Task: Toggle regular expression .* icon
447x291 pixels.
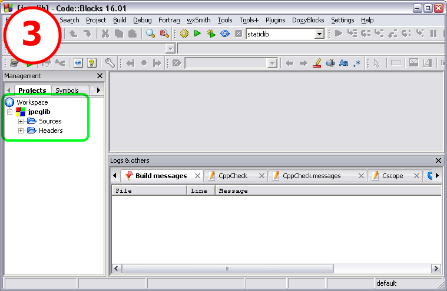Action: [357, 63]
